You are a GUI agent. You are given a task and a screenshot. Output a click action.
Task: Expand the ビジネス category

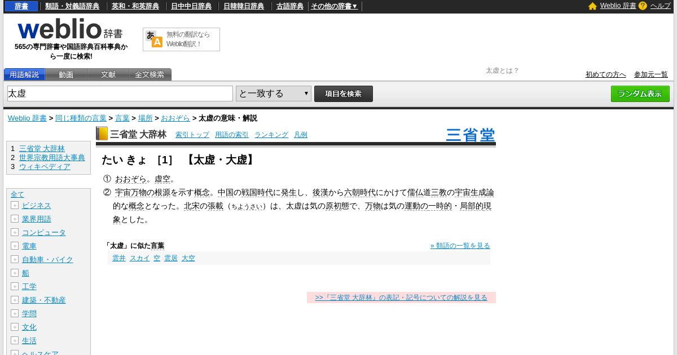pyautogui.click(x=15, y=205)
